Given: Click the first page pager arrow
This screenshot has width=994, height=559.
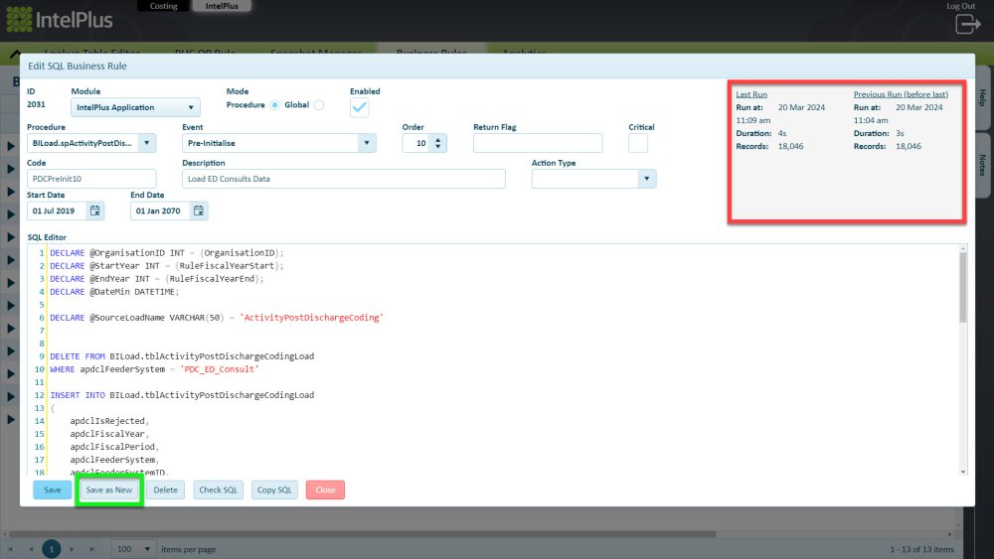Looking at the screenshot, I should point(11,549).
